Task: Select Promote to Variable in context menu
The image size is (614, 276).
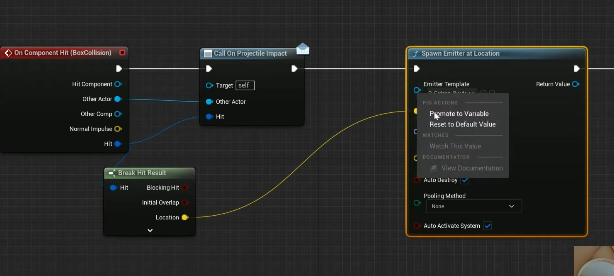Action: [459, 114]
